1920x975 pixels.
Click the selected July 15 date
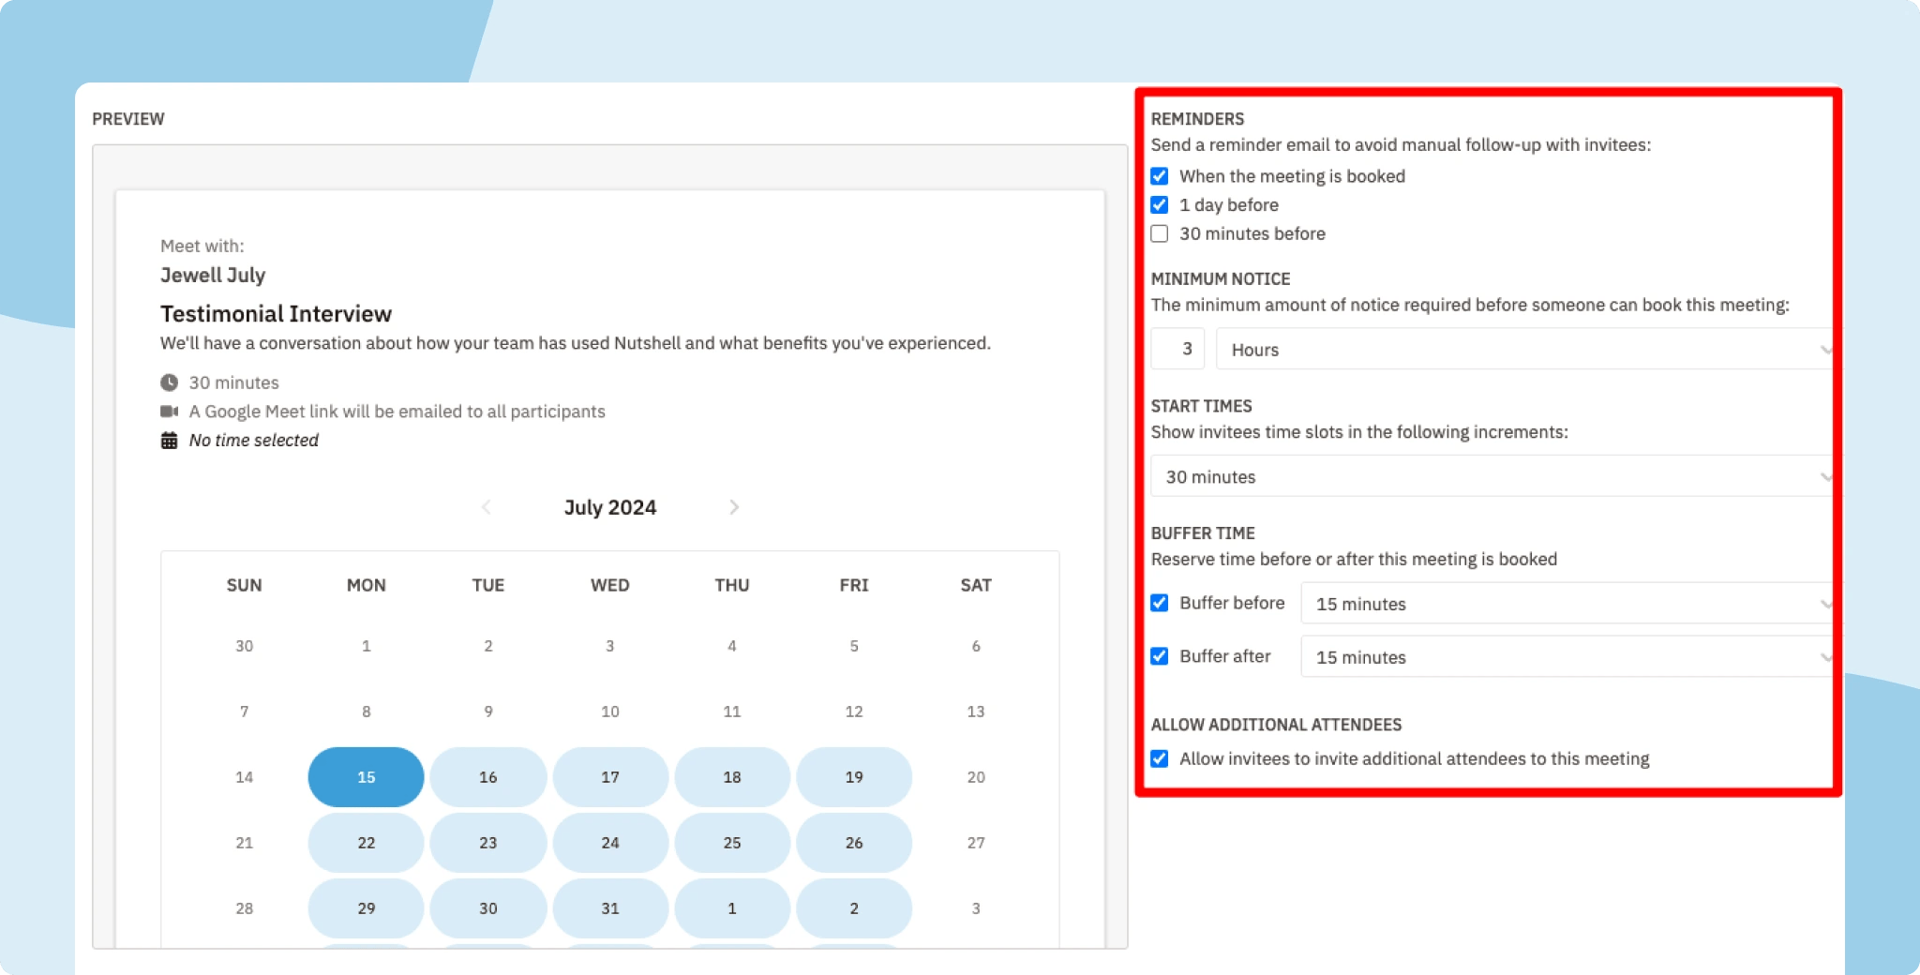[x=366, y=776]
